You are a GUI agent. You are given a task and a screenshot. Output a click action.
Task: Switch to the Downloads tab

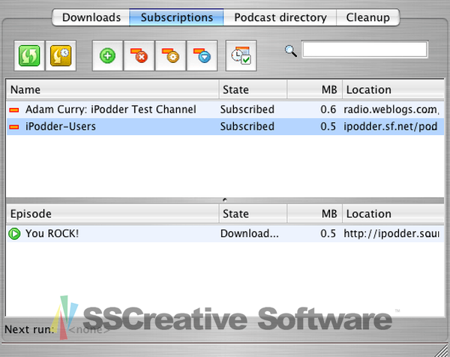click(x=91, y=17)
